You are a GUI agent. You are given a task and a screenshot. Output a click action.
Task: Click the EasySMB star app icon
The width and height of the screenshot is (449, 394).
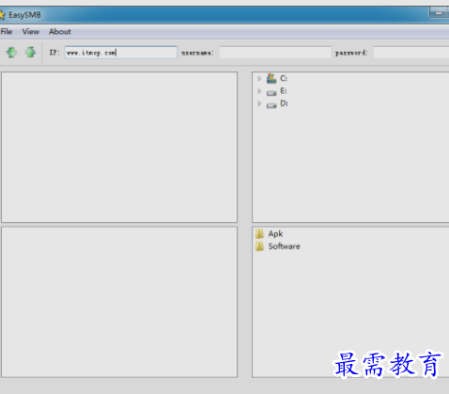pyautogui.click(x=2, y=15)
